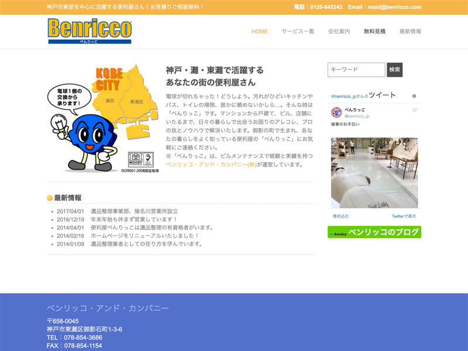The height and width of the screenshot is (351, 468).
Task: Click the footer address 神戸市東灘区御影石町1-3-6
Action: 84,329
